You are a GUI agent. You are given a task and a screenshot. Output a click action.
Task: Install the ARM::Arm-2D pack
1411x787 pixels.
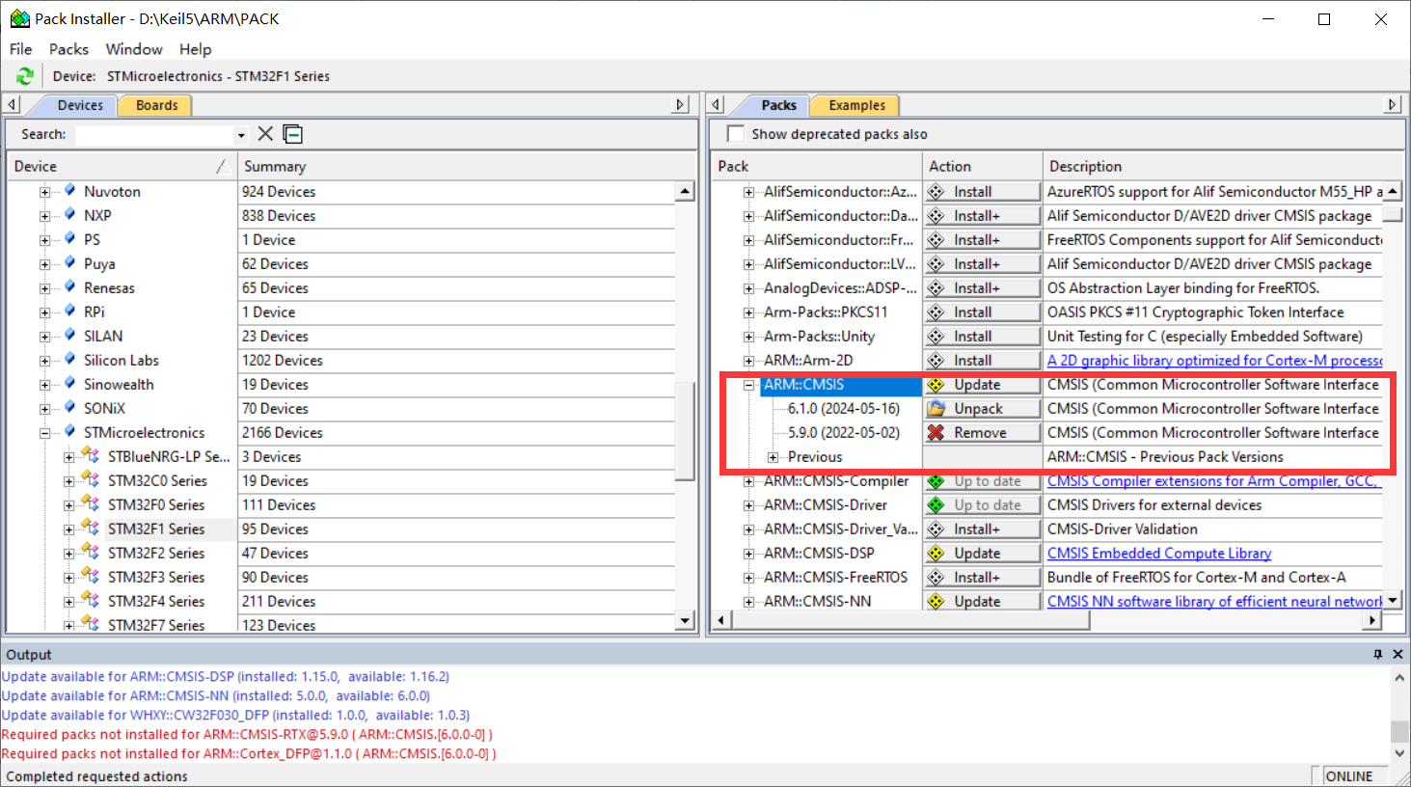(x=982, y=361)
